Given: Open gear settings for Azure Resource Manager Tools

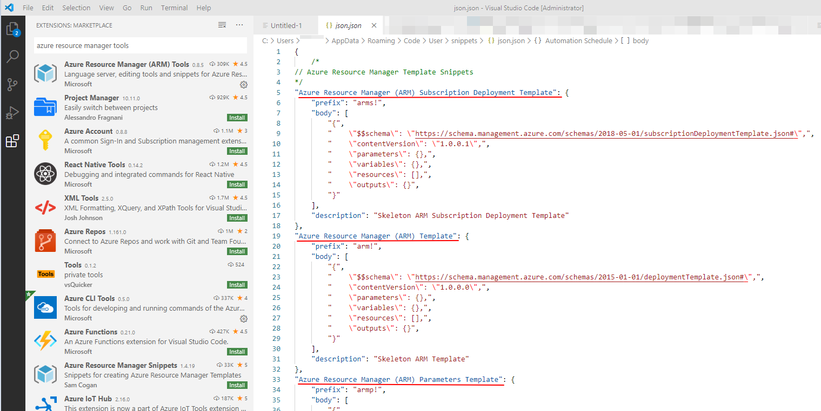Looking at the screenshot, I should [243, 85].
